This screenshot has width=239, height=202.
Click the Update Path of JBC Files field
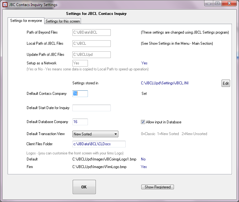[91, 55]
